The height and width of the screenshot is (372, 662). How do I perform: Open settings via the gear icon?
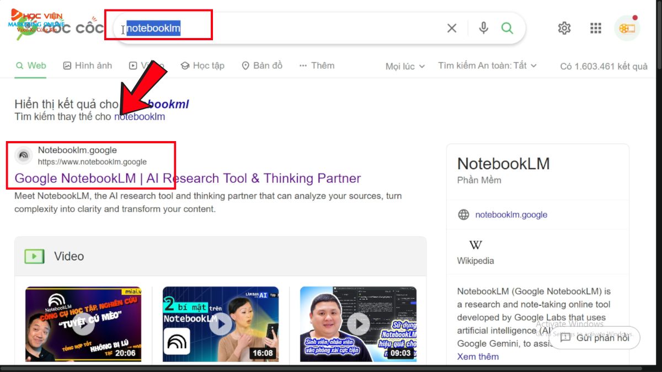(564, 28)
